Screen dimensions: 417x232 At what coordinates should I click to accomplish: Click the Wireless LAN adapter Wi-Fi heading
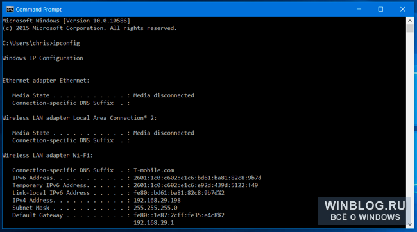[x=47, y=155]
